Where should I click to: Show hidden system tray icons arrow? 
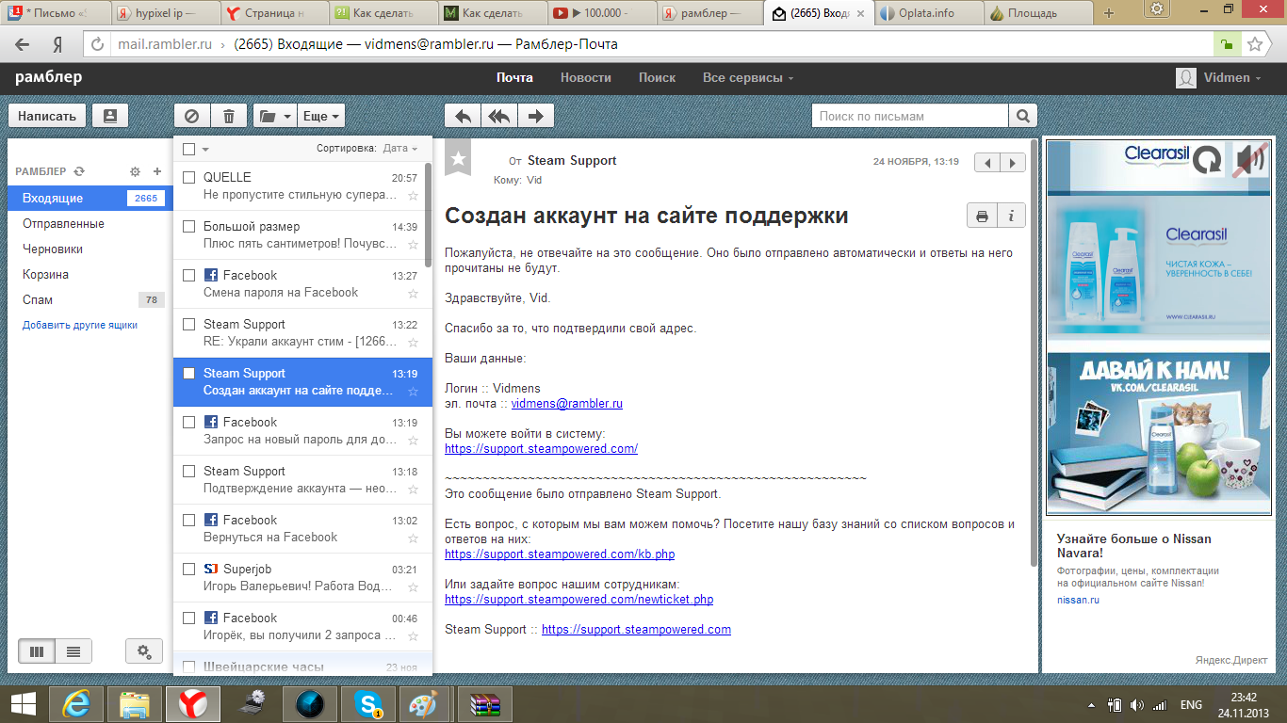click(1091, 704)
